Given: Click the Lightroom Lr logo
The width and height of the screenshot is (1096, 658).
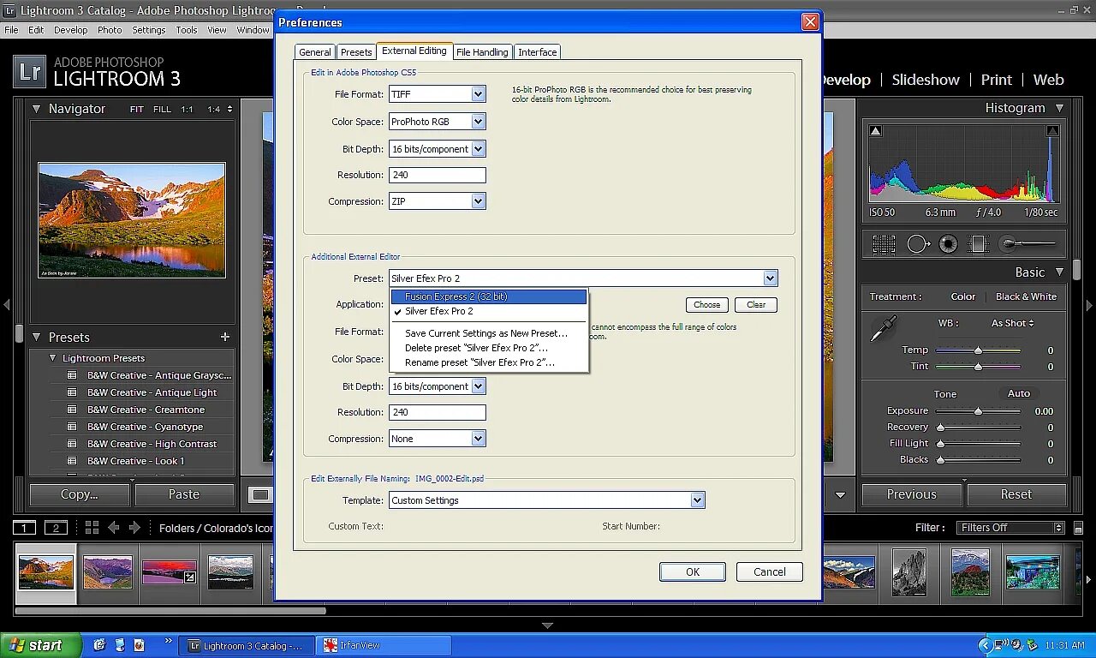Looking at the screenshot, I should click(29, 72).
